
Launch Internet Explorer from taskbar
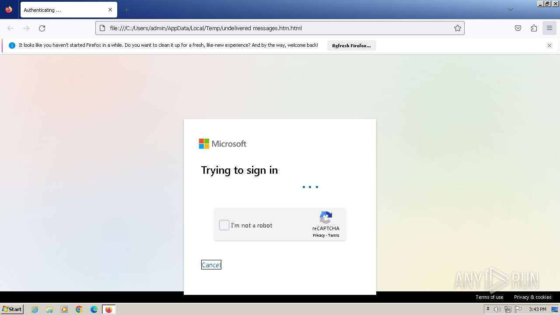click(x=35, y=309)
